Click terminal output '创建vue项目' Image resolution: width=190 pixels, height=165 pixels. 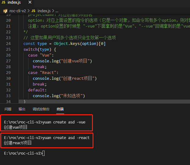tap(16, 127)
